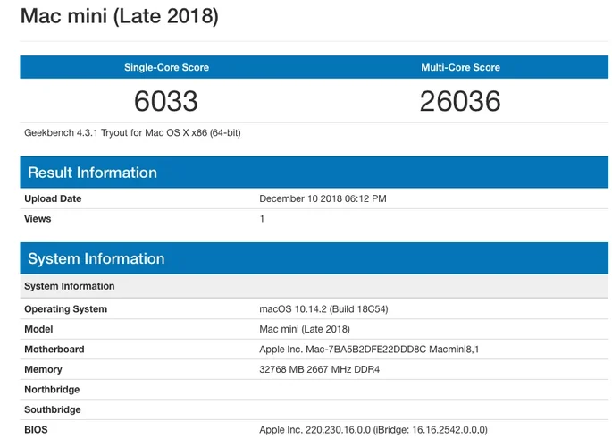Click the blue System Information section header
The image size is (612, 447).
click(314, 258)
